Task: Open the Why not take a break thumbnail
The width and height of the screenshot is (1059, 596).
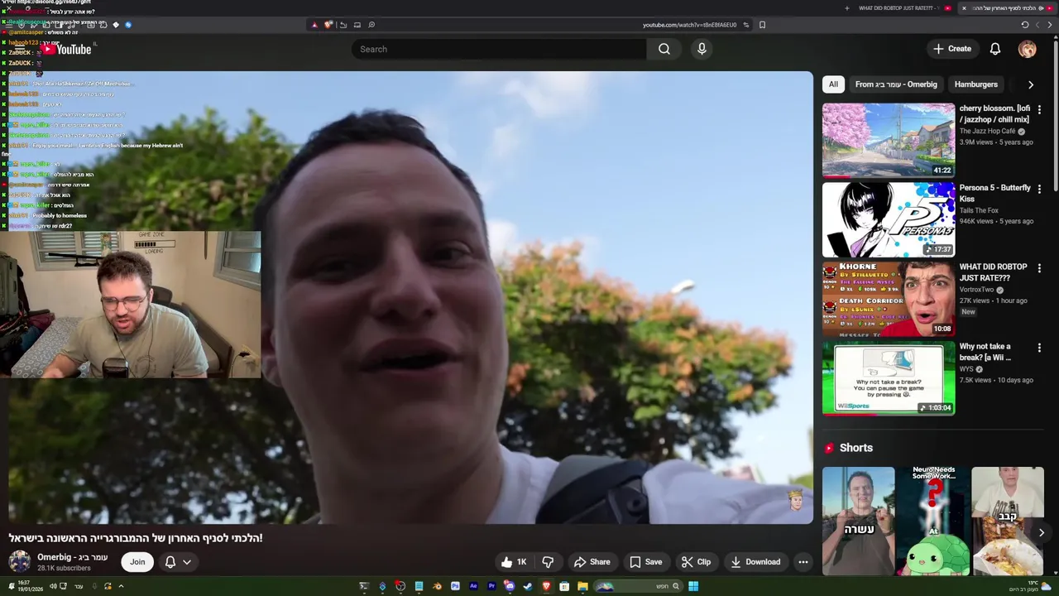Action: 889,378
